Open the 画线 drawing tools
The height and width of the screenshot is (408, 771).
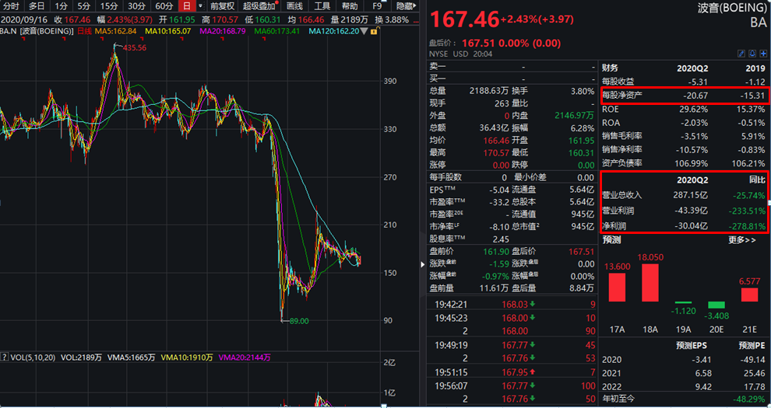[x=294, y=6]
